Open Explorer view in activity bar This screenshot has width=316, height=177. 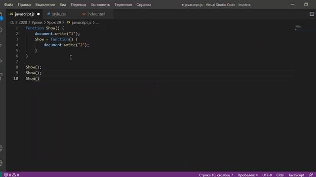(x=1, y=16)
